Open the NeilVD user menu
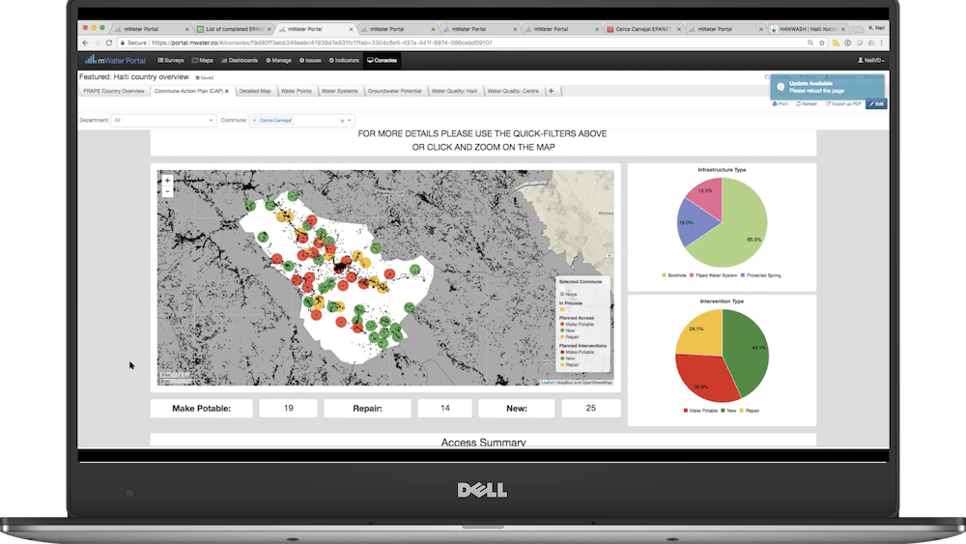This screenshot has height=544, width=966. [871, 60]
